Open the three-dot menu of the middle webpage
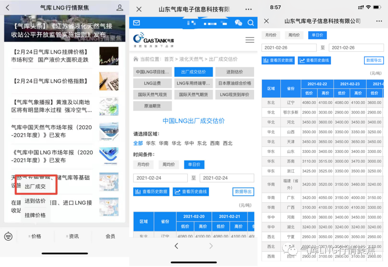Viewport: 388px width, 267px height. [x=249, y=9]
